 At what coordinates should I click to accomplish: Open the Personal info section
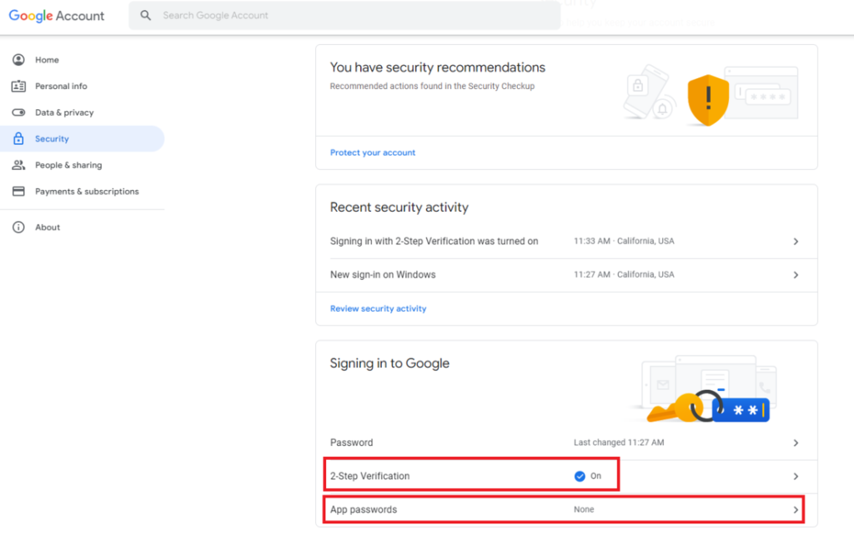pos(61,86)
